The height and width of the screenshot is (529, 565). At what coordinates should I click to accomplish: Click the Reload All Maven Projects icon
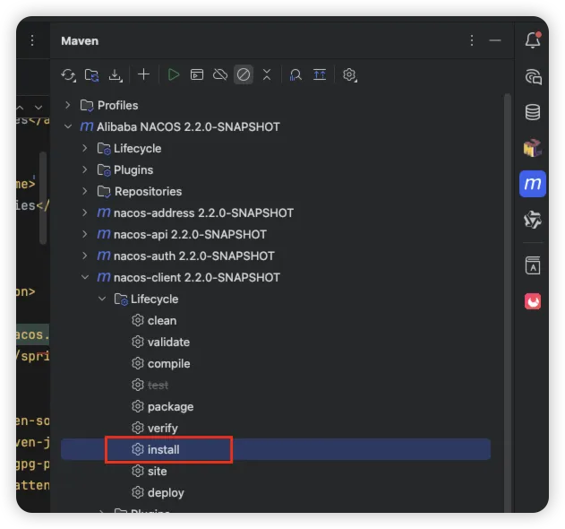point(68,75)
